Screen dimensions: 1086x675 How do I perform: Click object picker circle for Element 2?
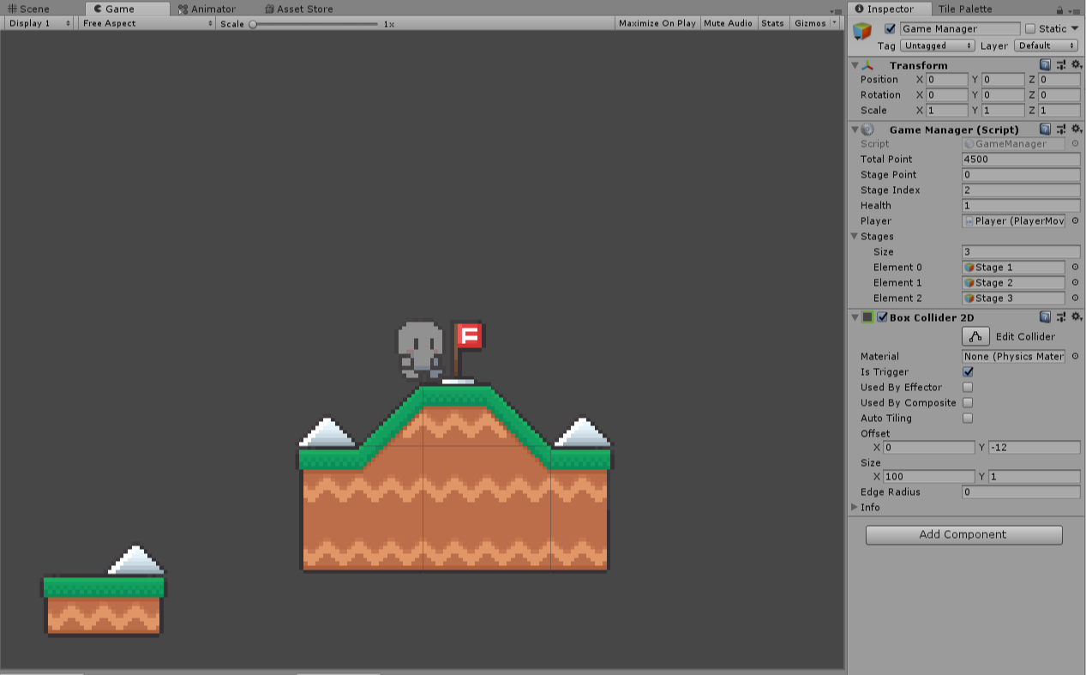(x=1075, y=298)
